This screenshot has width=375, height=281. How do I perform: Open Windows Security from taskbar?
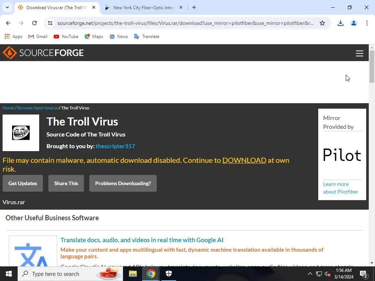(169, 274)
